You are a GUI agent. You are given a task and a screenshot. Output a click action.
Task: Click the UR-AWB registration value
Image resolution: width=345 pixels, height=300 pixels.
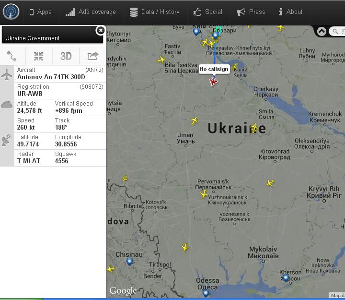[30, 94]
